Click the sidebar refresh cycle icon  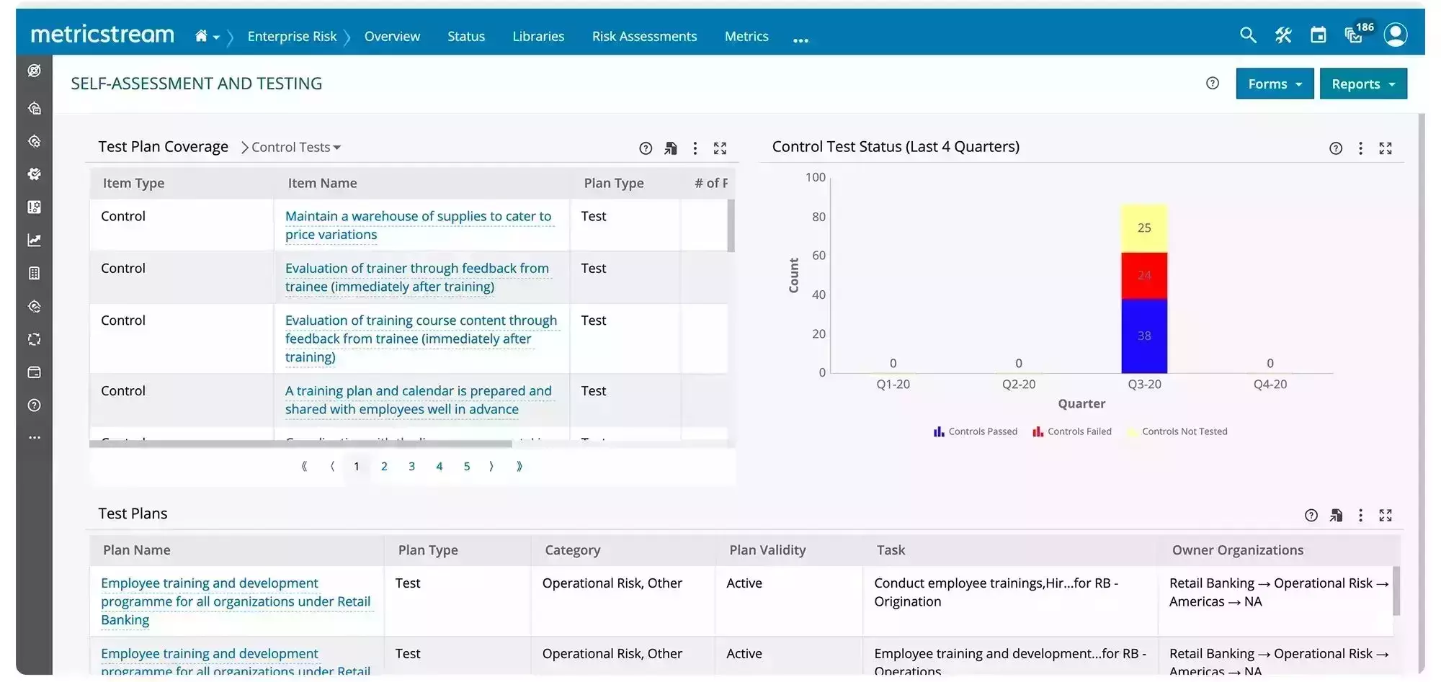34,339
